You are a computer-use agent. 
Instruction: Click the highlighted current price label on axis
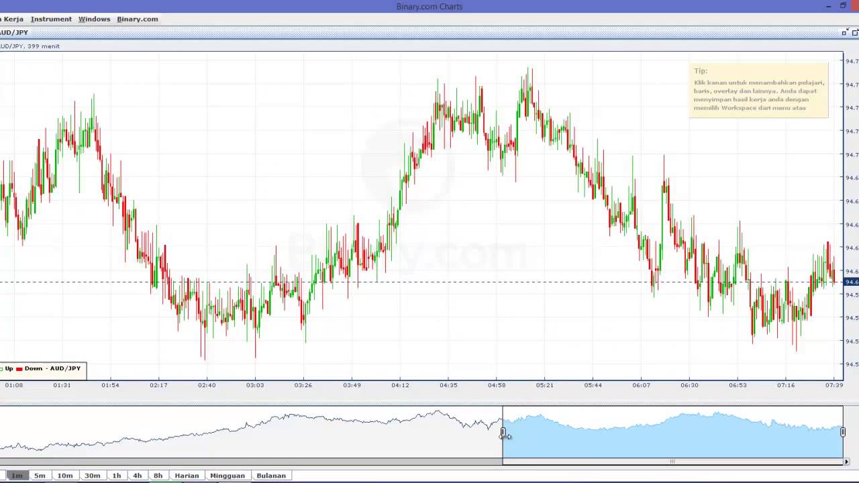[x=851, y=282]
